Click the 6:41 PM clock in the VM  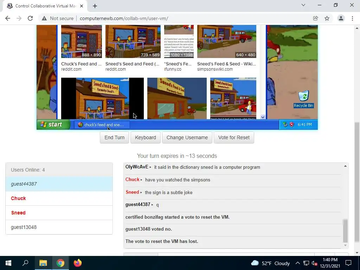pos(305,124)
